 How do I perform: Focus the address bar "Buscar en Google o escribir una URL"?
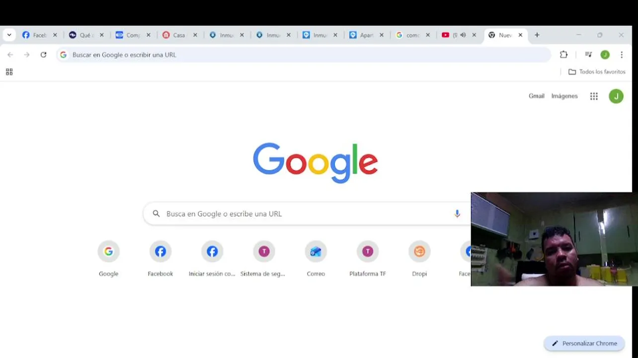pyautogui.click(x=304, y=55)
